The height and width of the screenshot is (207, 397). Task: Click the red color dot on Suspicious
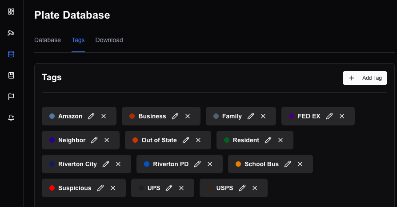(52, 188)
